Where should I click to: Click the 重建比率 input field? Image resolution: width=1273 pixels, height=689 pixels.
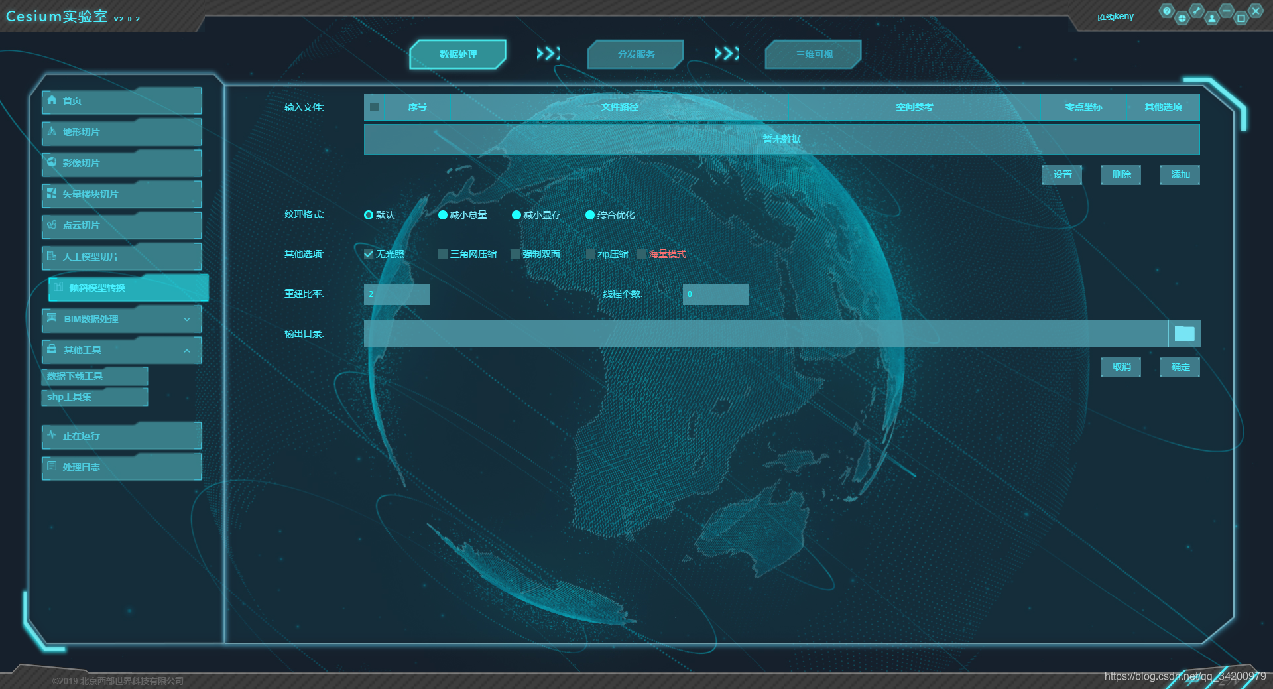(397, 294)
